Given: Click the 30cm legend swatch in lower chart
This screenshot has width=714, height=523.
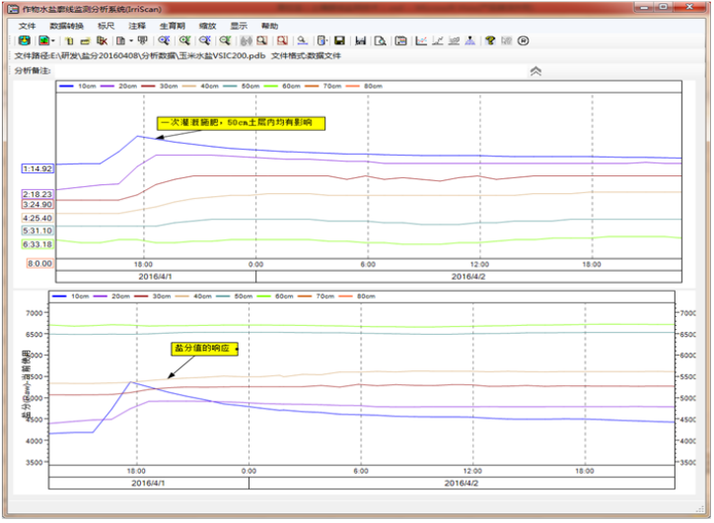Looking at the screenshot, I should coord(141,296).
